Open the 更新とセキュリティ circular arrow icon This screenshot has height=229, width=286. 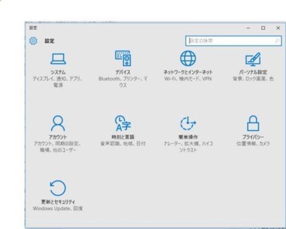pyautogui.click(x=58, y=188)
